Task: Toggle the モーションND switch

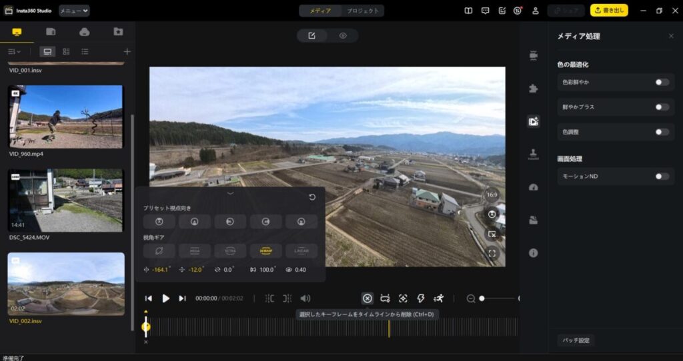Action: coord(662,177)
